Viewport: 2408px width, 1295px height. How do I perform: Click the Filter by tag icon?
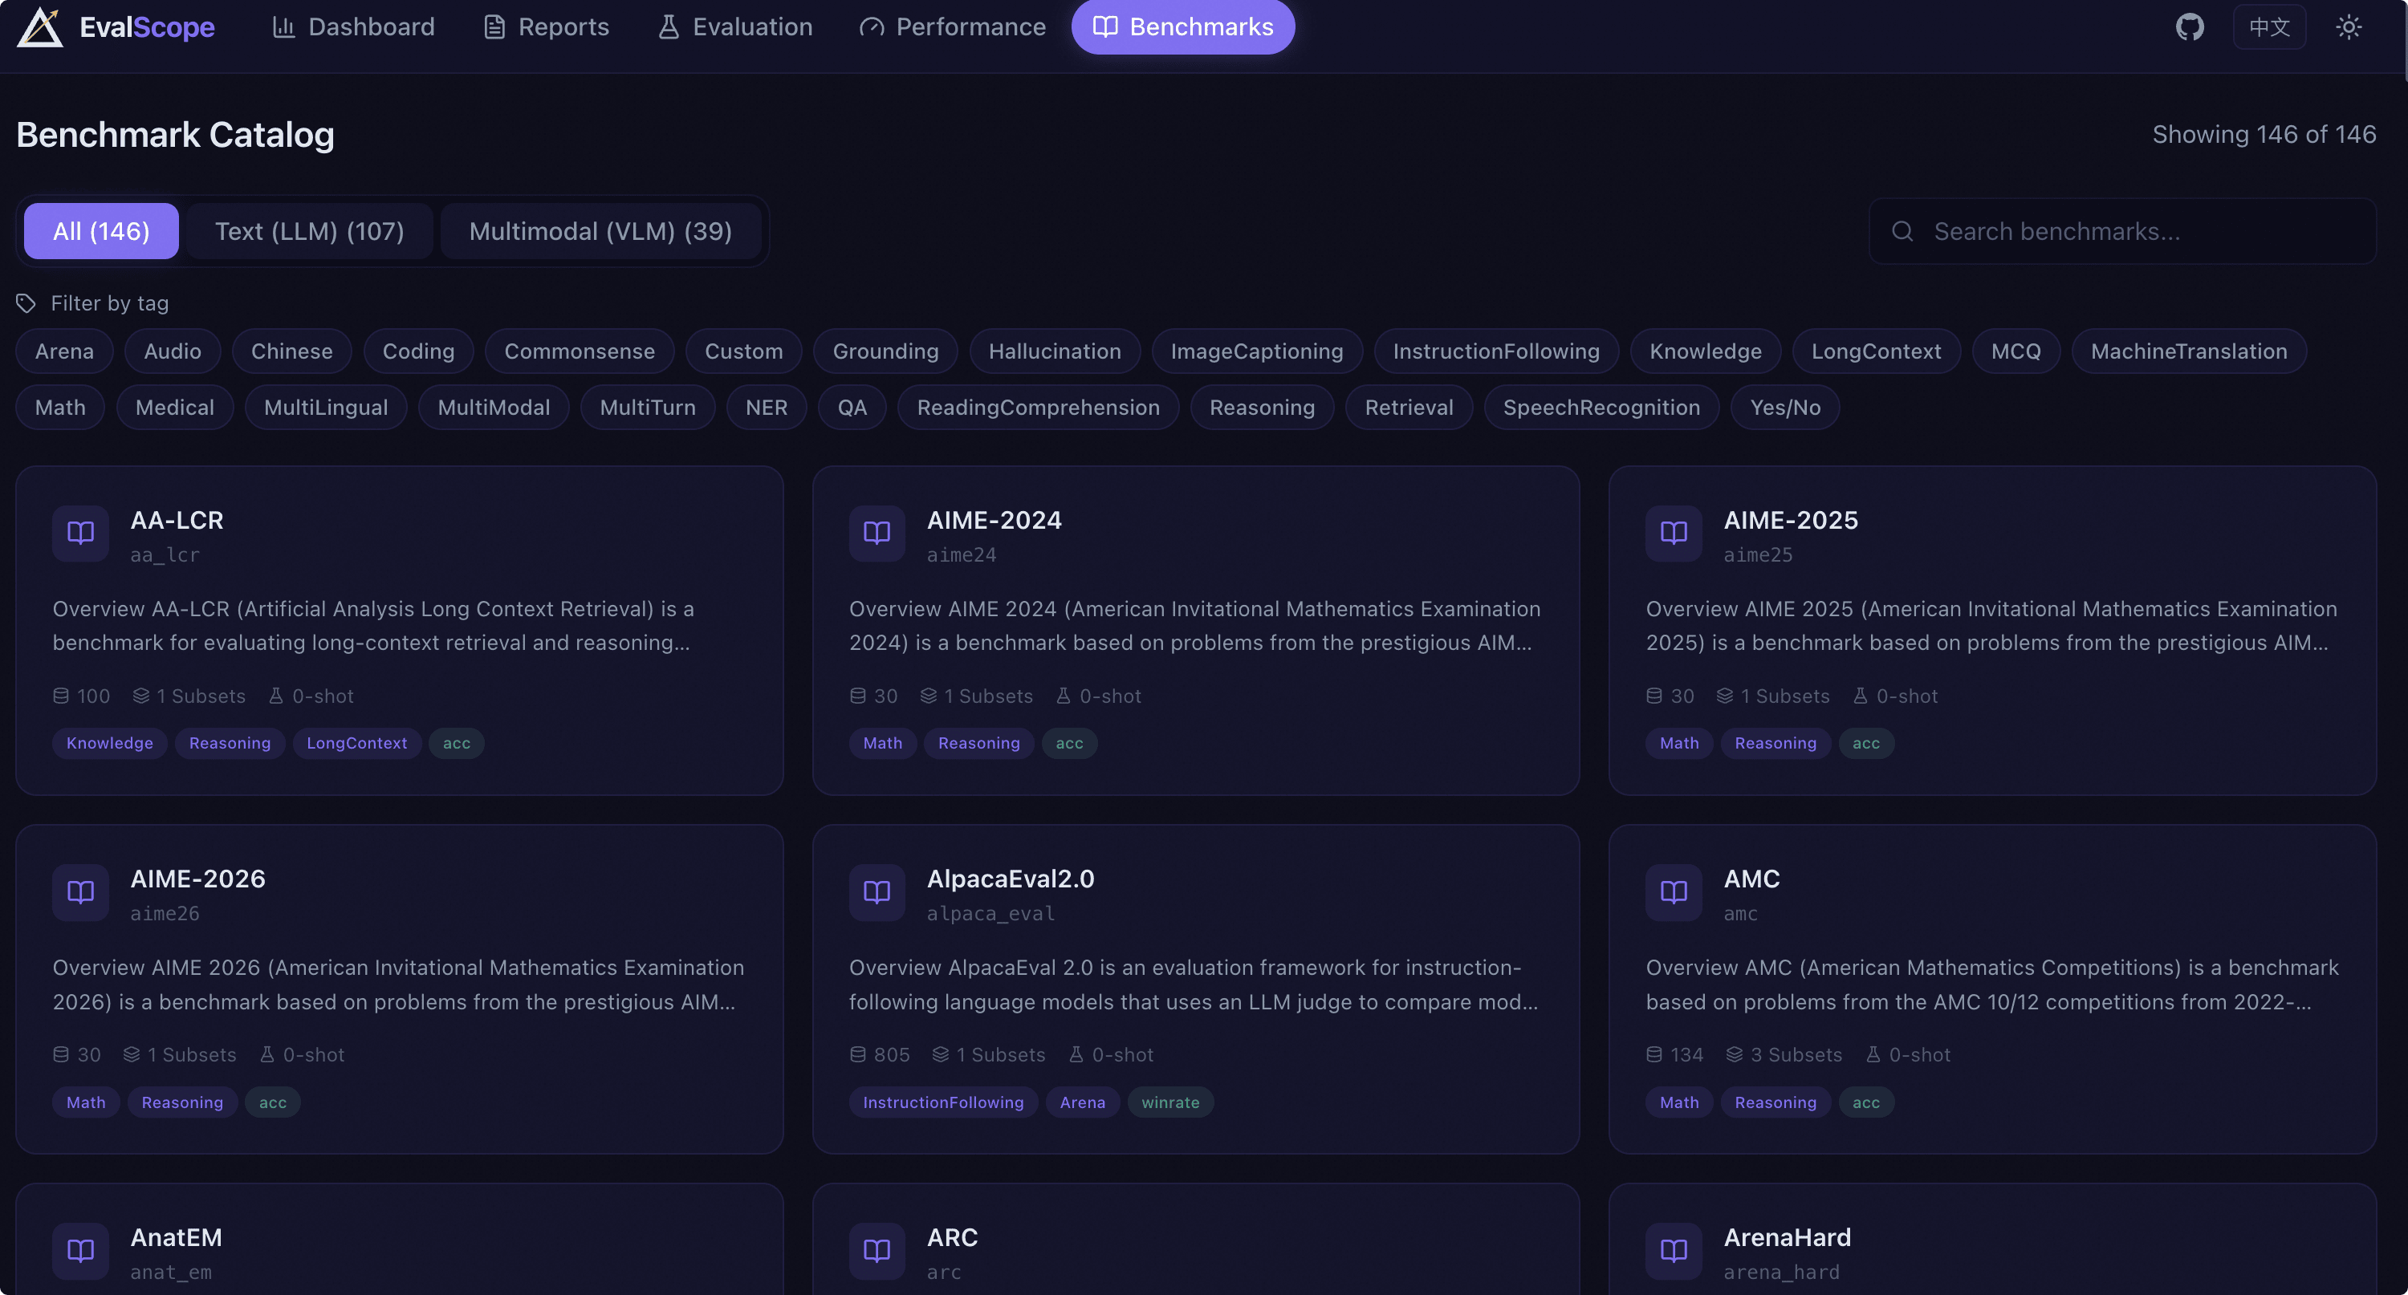(26, 303)
